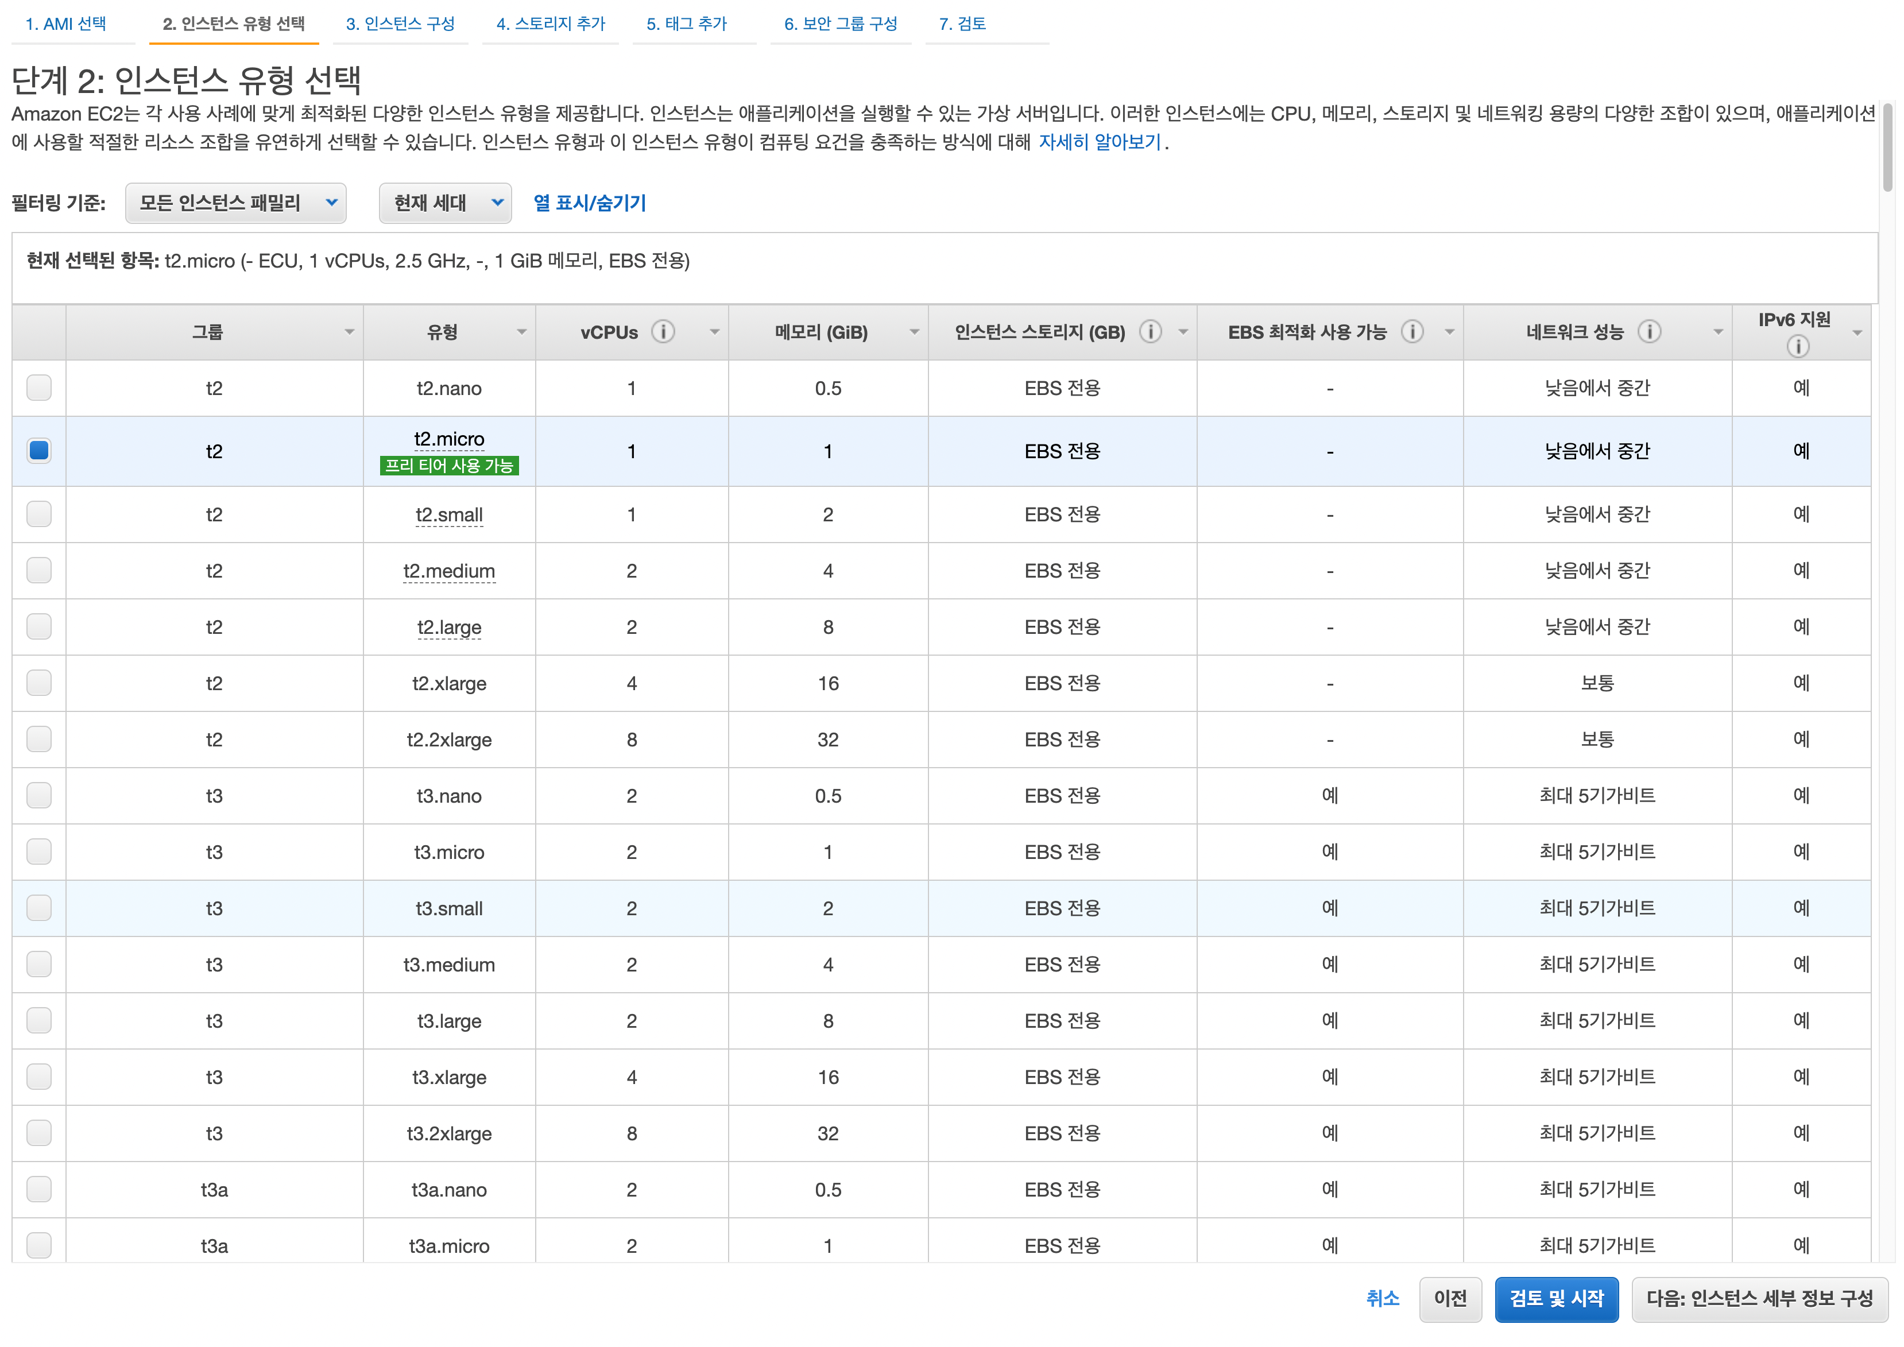The height and width of the screenshot is (1347, 1904).
Task: Open the 메모리 (GiB) column sort arrow
Action: (914, 332)
